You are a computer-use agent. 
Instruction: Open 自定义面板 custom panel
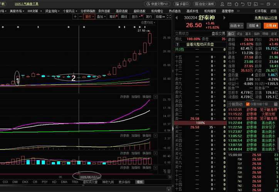(205, 4)
